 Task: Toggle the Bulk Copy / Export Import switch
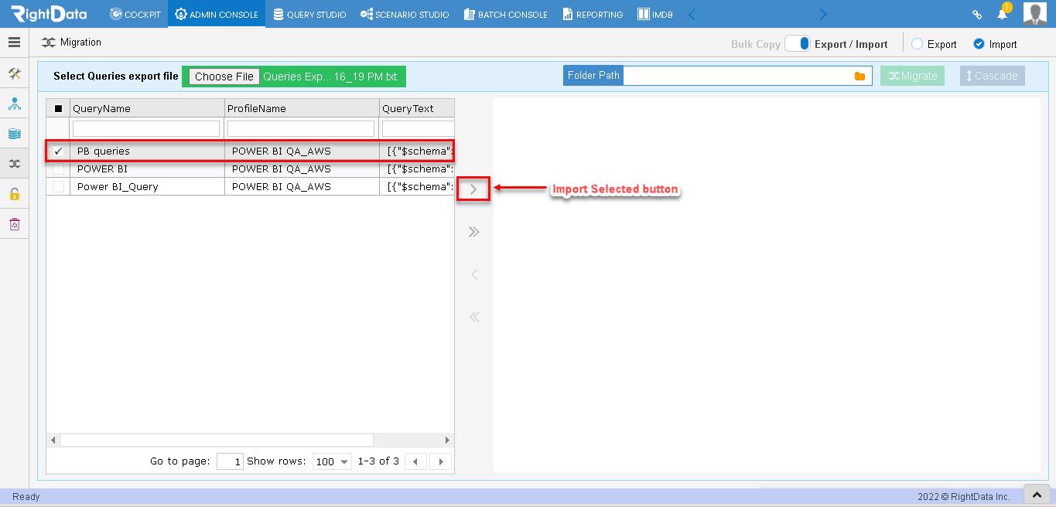(x=798, y=44)
